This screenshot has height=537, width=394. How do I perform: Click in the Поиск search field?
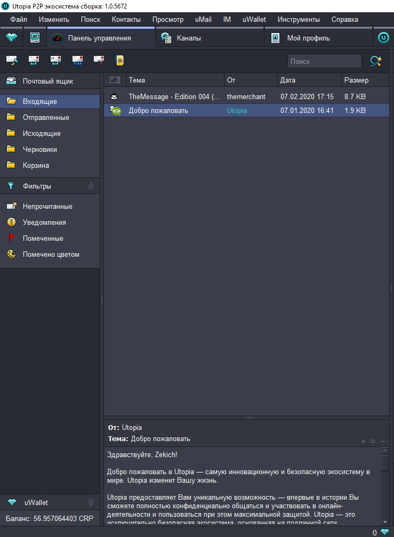(325, 61)
